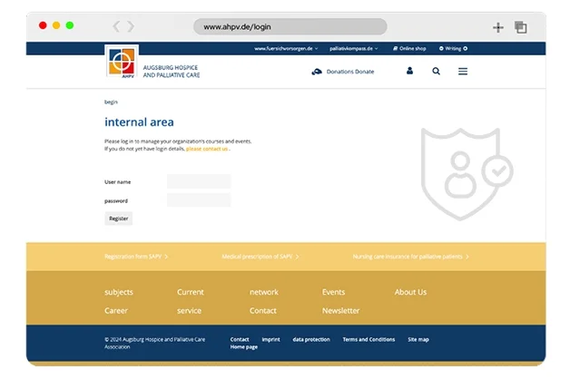Click 'internal area' heading
This screenshot has height=389, width=570.
click(139, 122)
